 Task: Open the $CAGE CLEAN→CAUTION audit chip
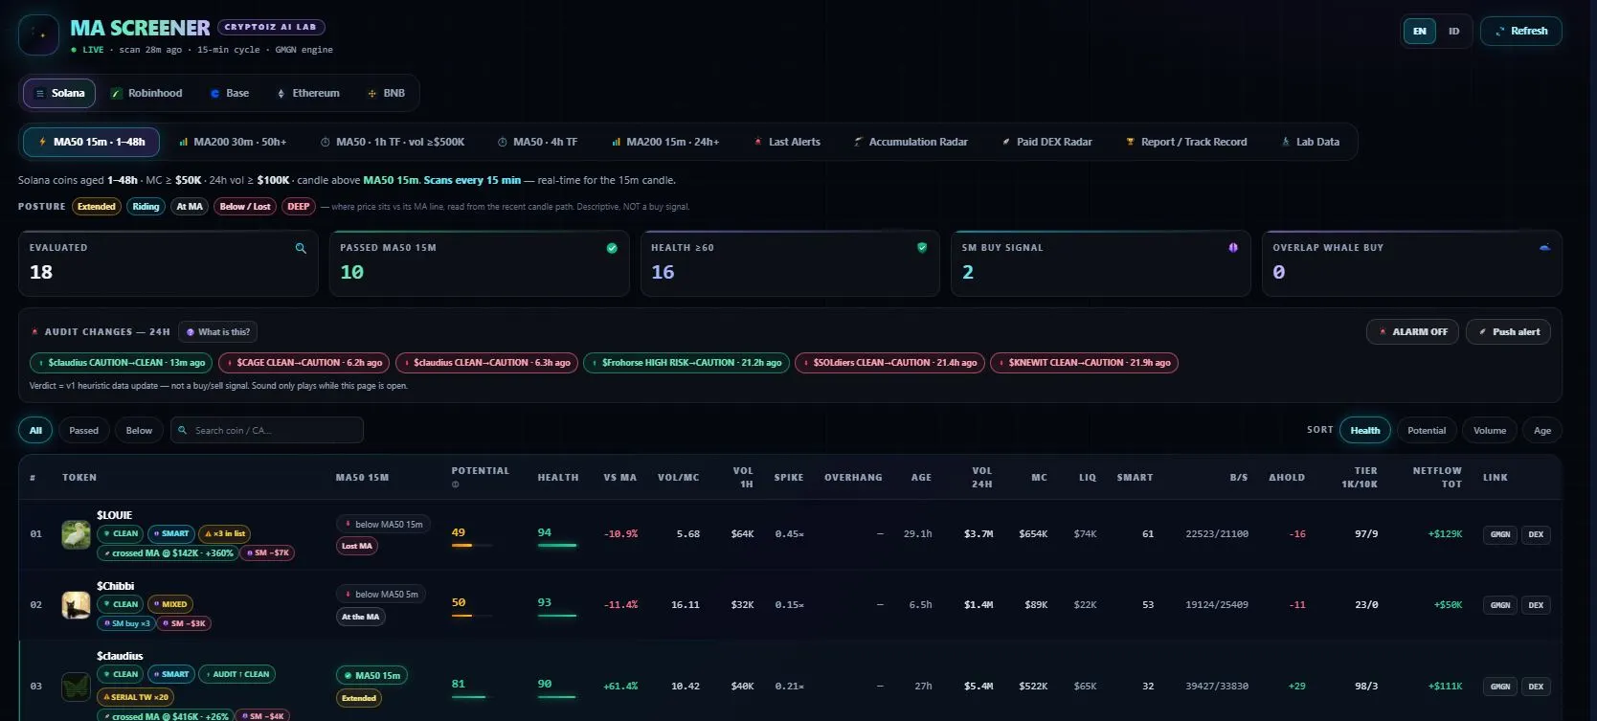[304, 363]
